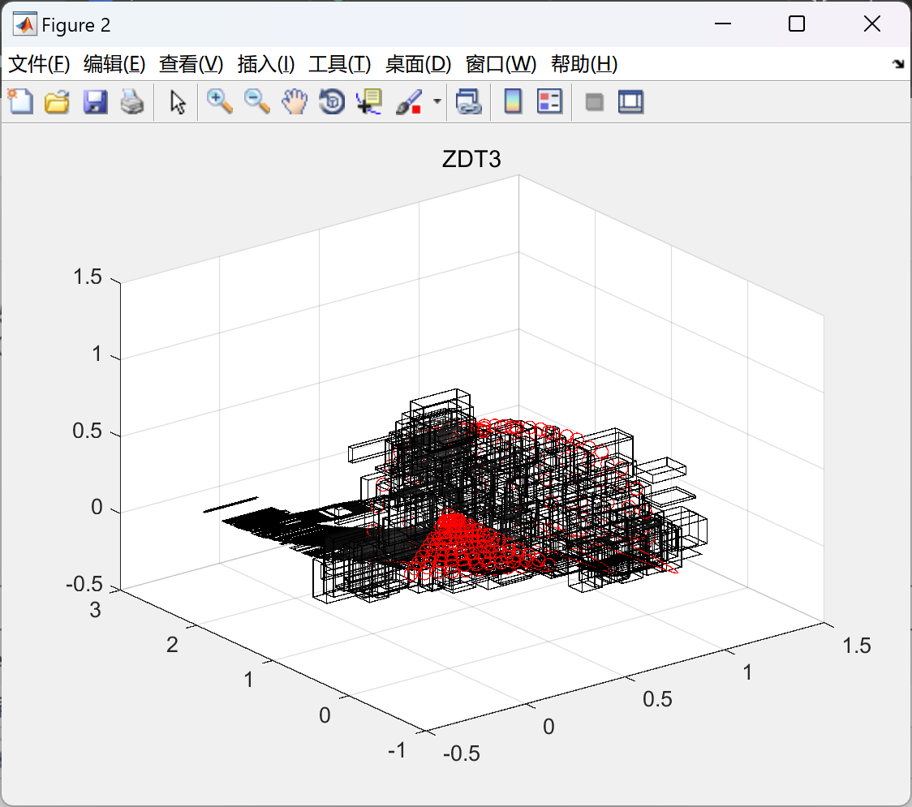
Task: Toggle the Brush data tool
Action: 409,101
